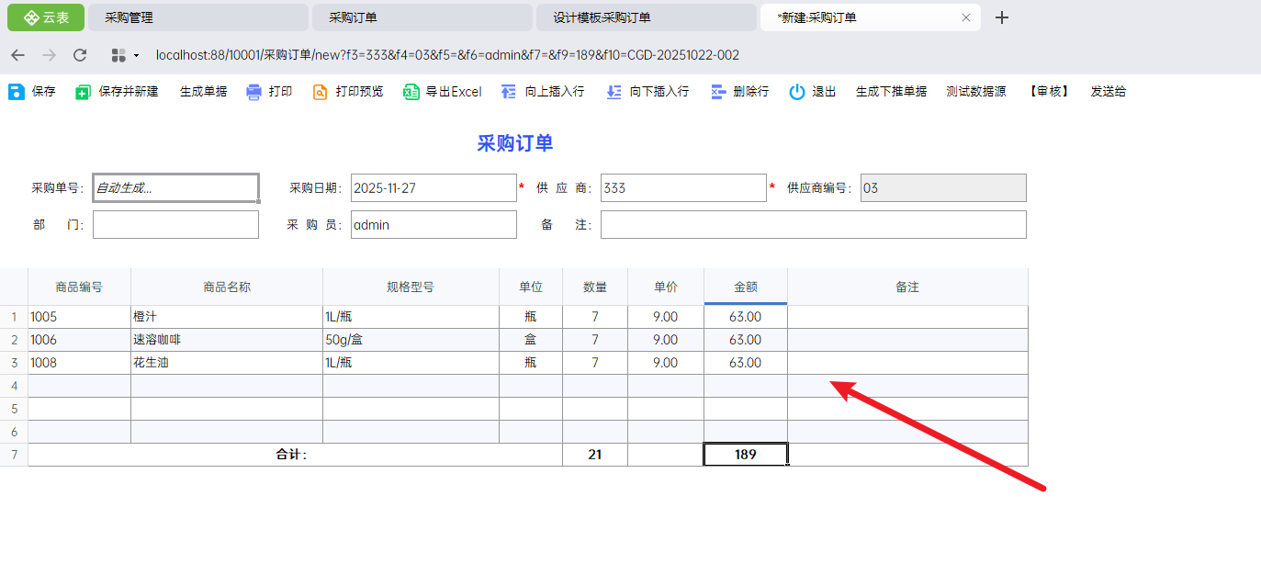1261x586 pixels.
Task: Open a new tab with plus button
Action: pos(1002,17)
